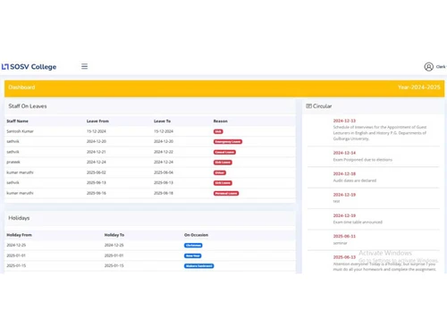Click the 2024-12-22 Leave To date
This screenshot has width=447, height=335.
click(164, 152)
